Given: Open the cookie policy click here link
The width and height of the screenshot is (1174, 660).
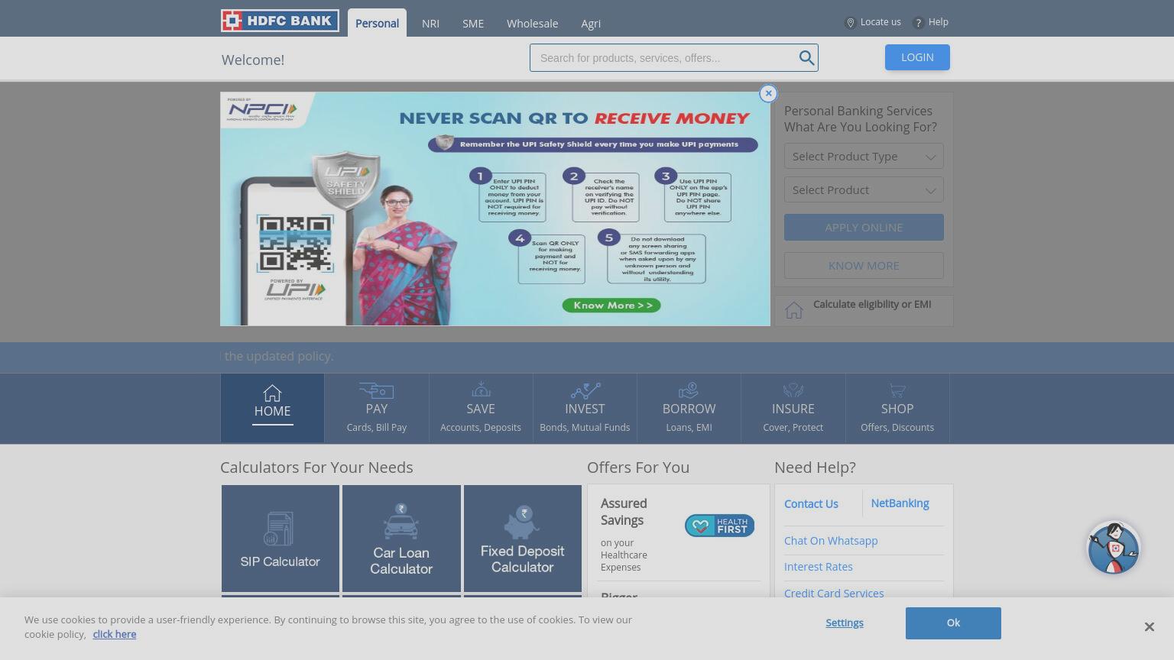Looking at the screenshot, I should (115, 634).
